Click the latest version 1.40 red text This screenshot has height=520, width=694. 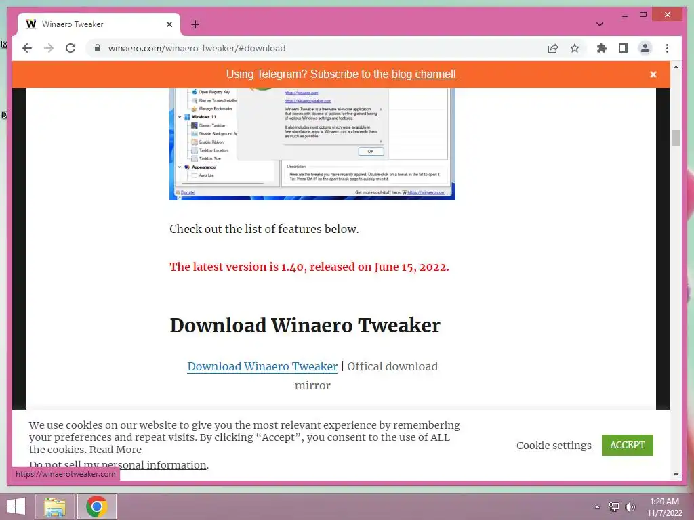tap(309, 267)
